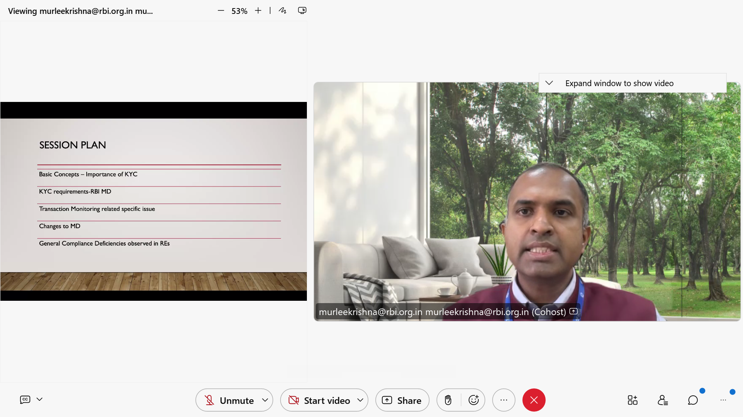Zoom in shared content with plus icon
The height and width of the screenshot is (417, 743).
[258, 11]
